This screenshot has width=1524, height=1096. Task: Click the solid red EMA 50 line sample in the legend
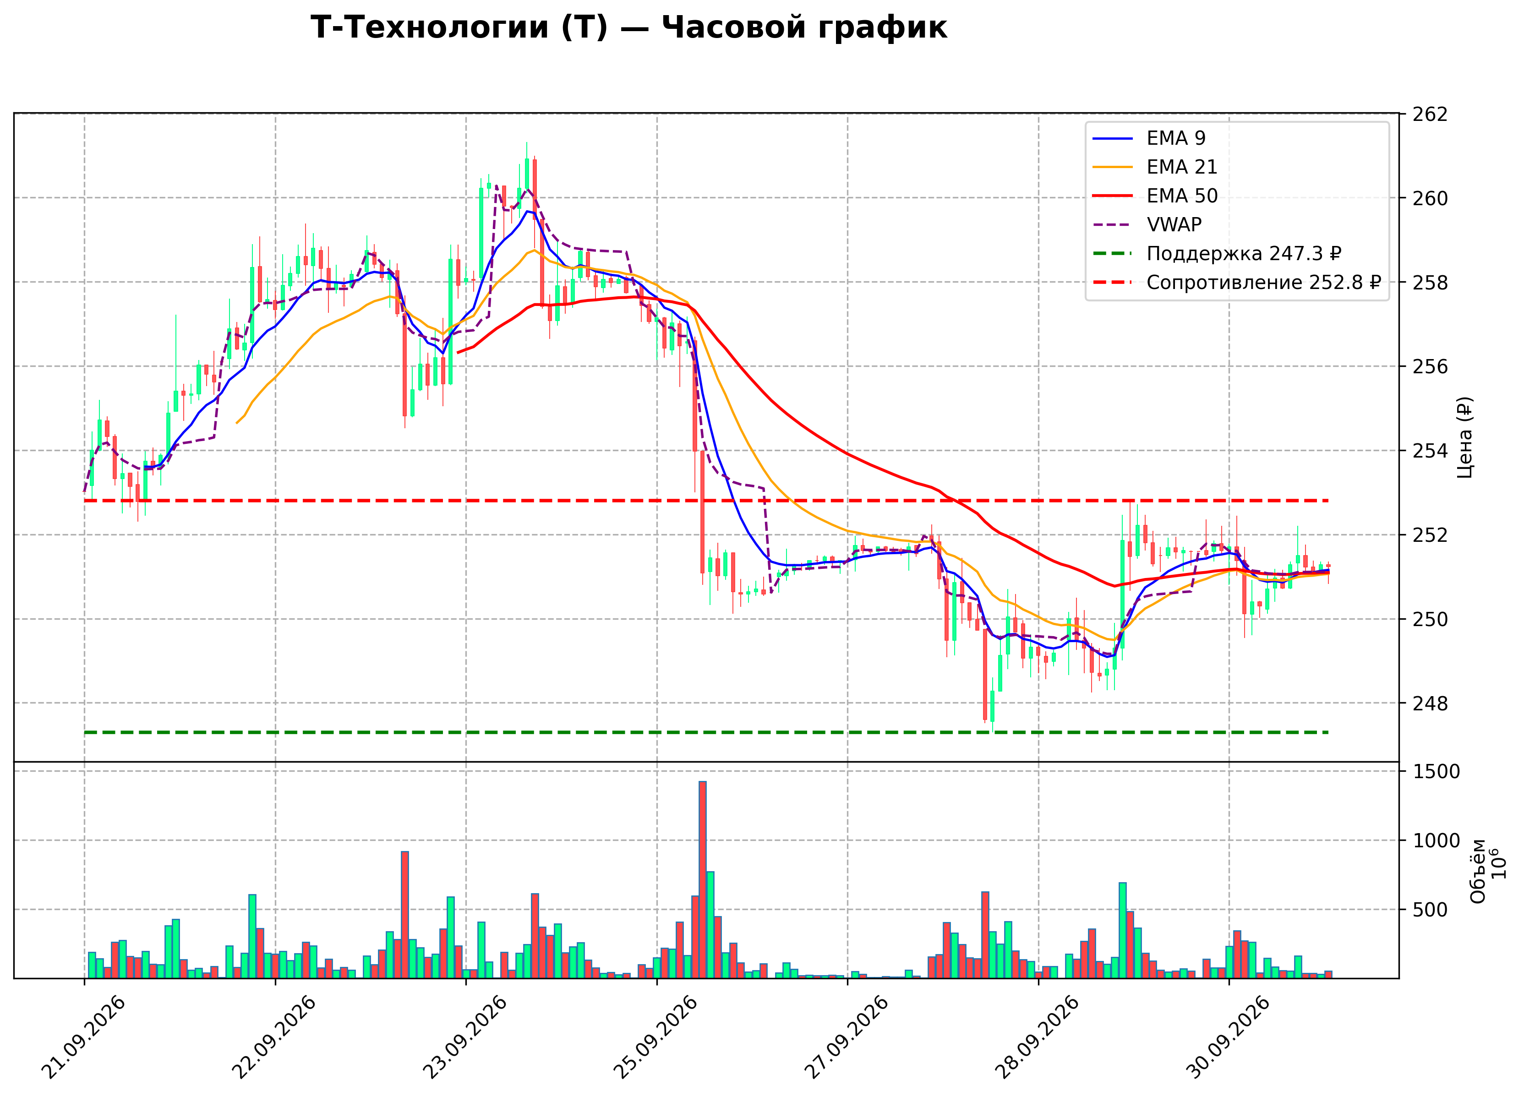tap(1113, 196)
